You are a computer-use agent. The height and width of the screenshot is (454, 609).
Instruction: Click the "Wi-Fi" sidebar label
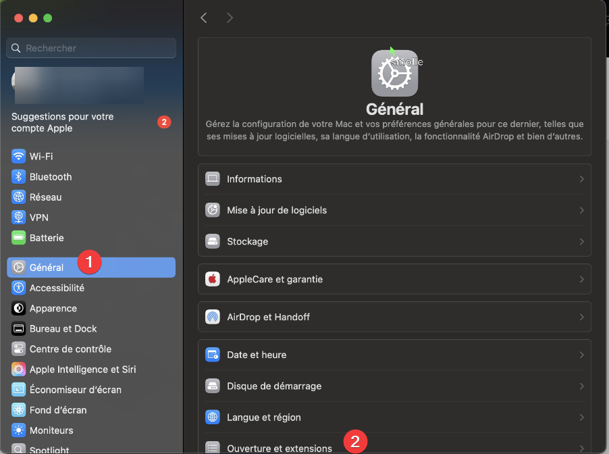(41, 156)
